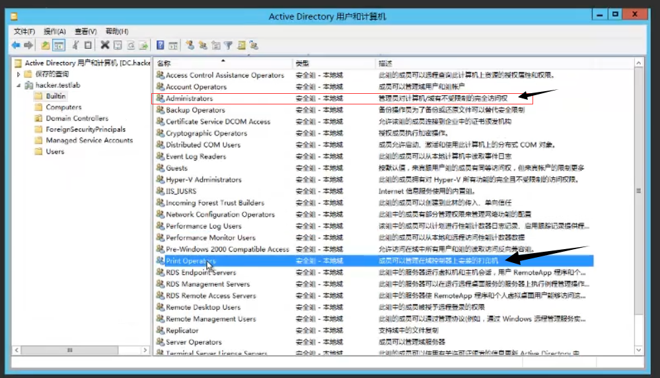Click add-to-group toolbar icon
Screen dimensions: 660x378
(x=254, y=45)
